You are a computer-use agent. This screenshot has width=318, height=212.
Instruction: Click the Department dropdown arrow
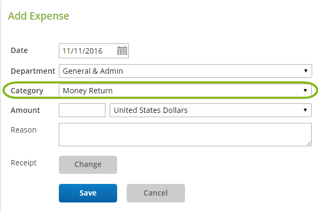click(305, 71)
